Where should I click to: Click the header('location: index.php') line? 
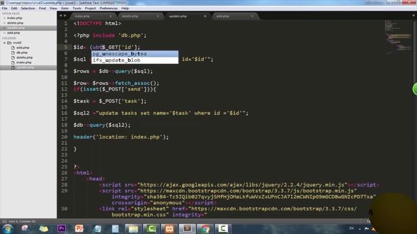tap(121, 137)
